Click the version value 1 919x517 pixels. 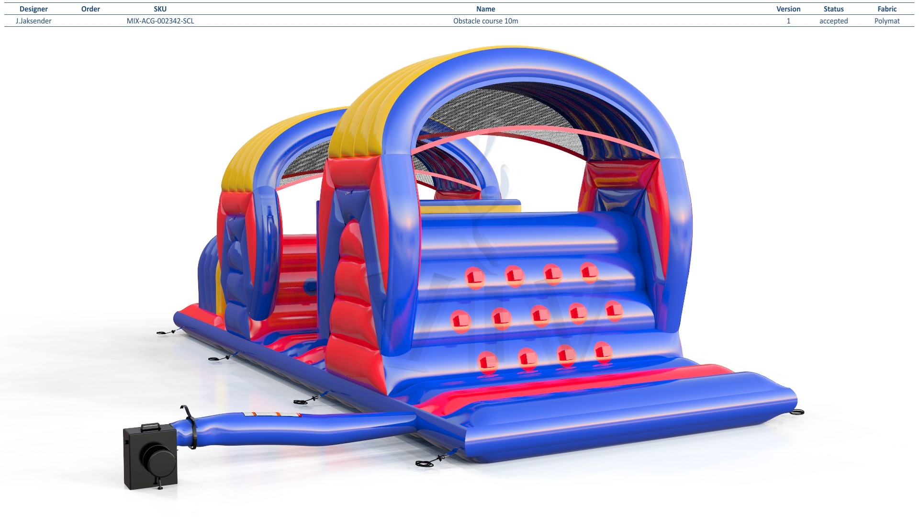tap(788, 21)
